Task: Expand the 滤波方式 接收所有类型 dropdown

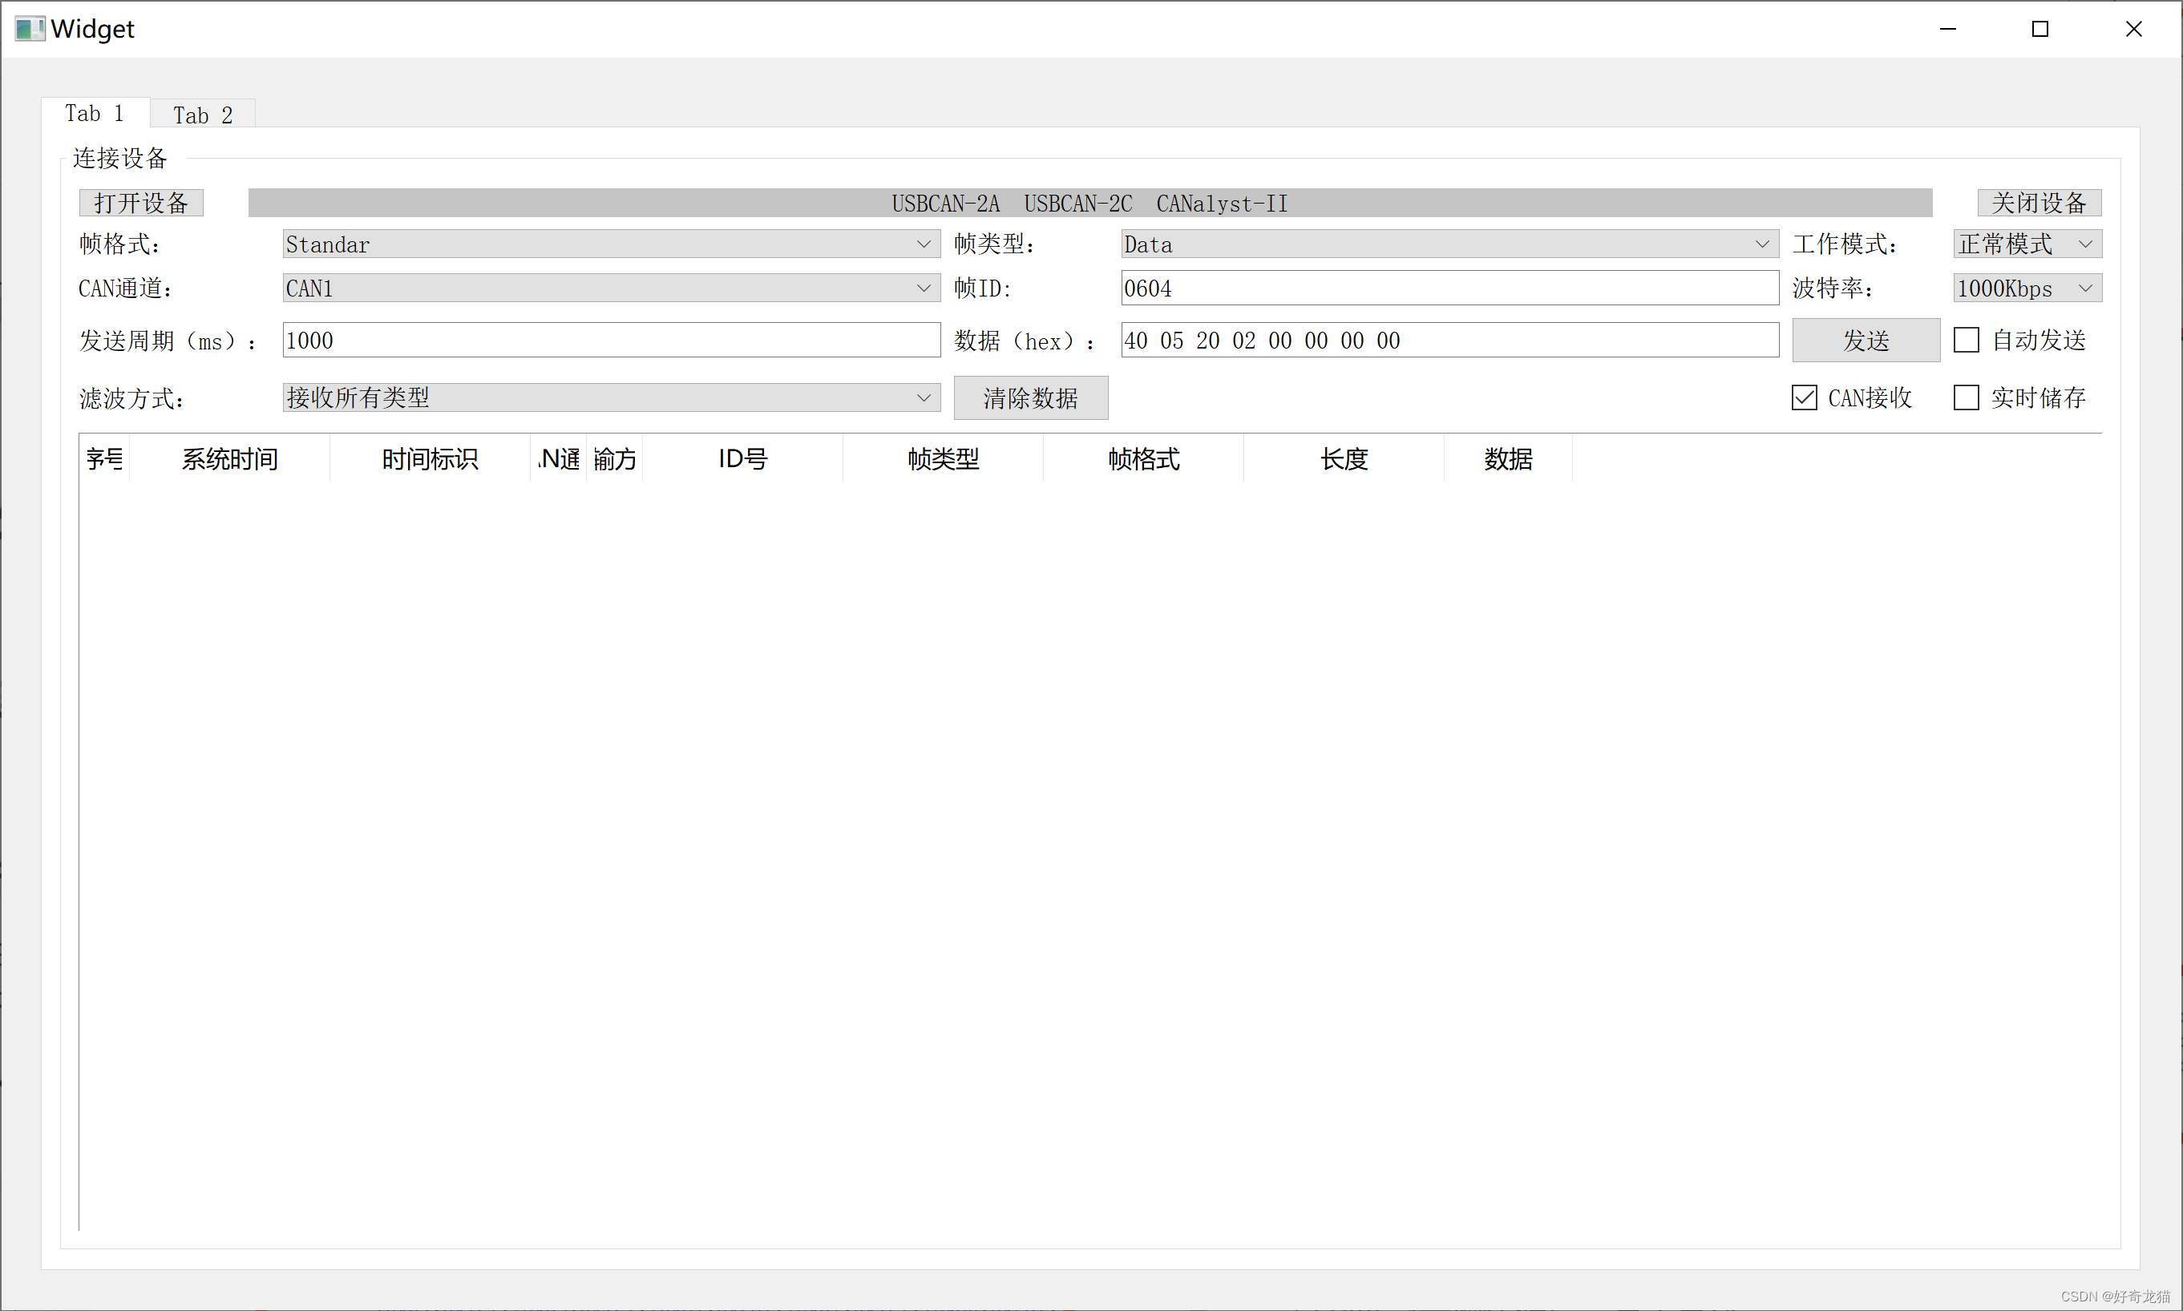Action: tap(611, 397)
